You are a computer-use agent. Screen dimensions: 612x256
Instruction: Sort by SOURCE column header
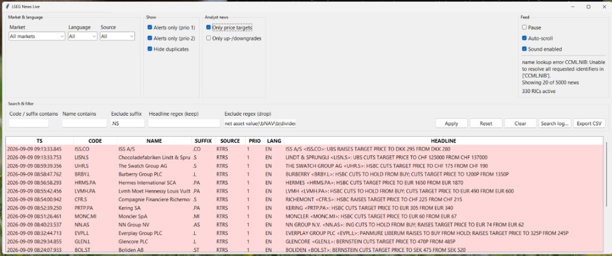(230, 141)
